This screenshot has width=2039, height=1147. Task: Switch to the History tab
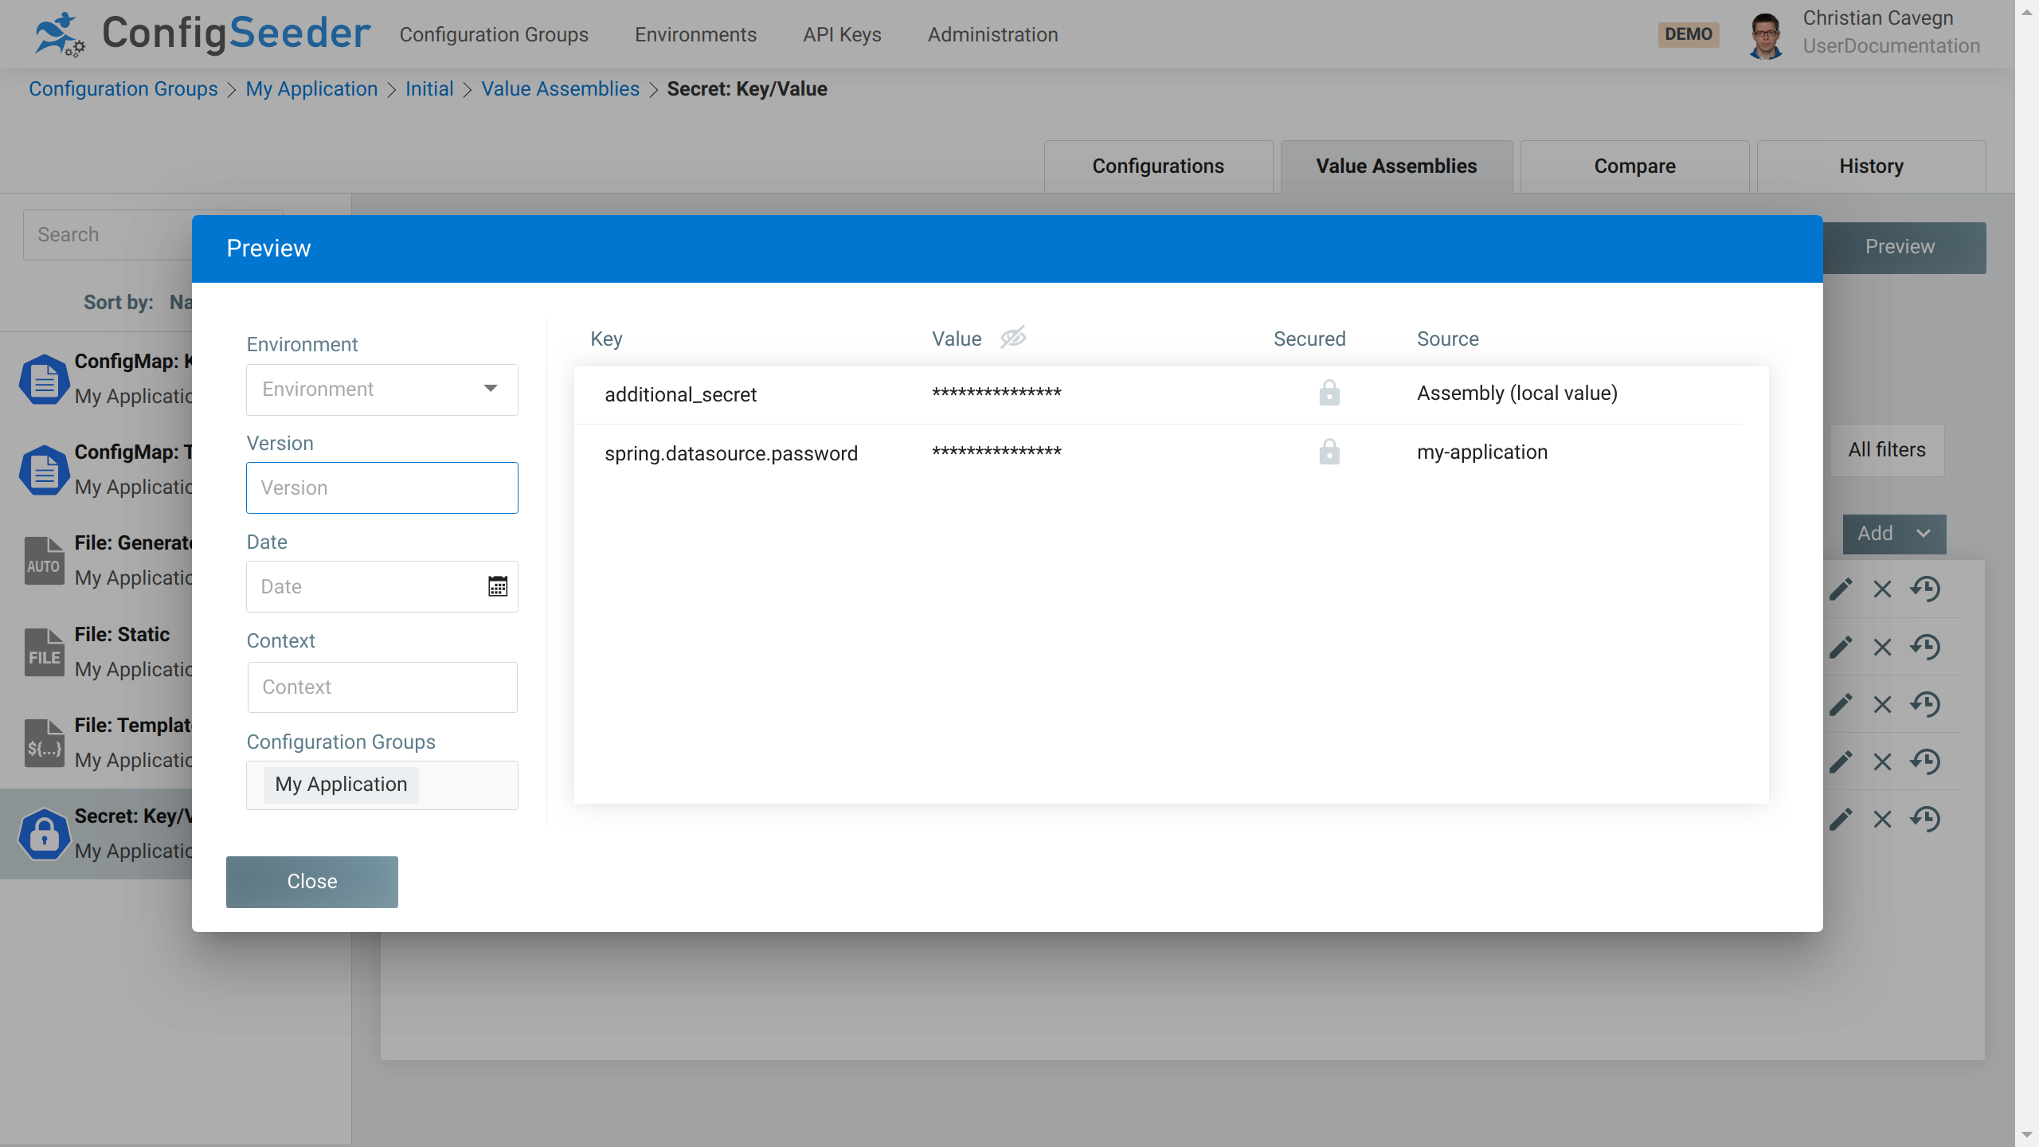(x=1870, y=166)
